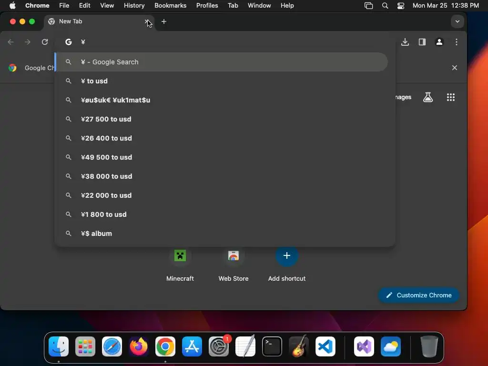
Task: Open the Trash in the Dock
Action: tap(429, 346)
